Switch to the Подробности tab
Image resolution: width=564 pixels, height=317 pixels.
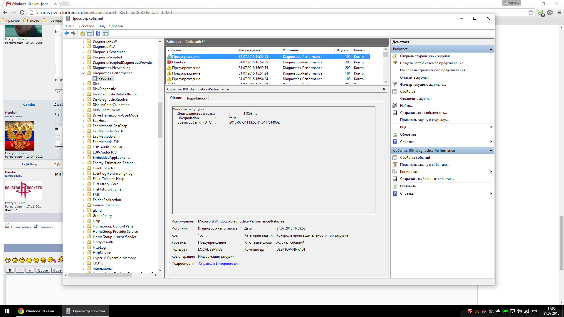pos(196,98)
